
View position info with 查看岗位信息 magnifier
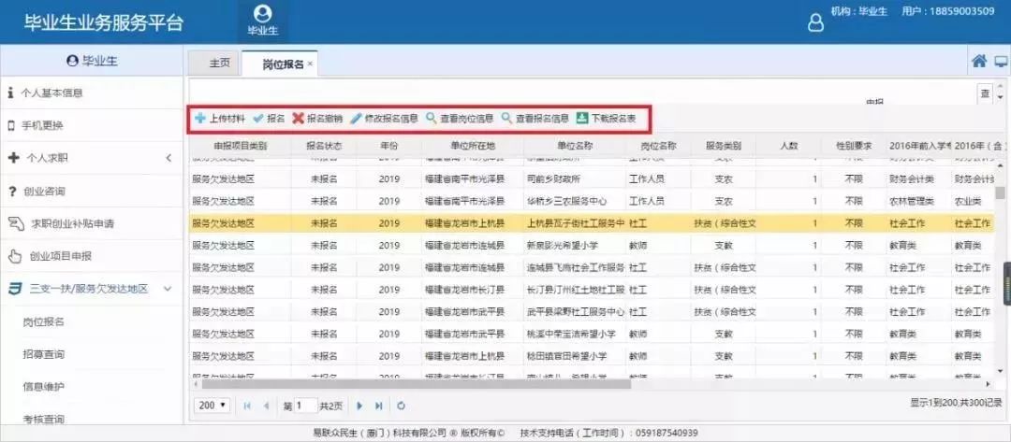coord(431,119)
